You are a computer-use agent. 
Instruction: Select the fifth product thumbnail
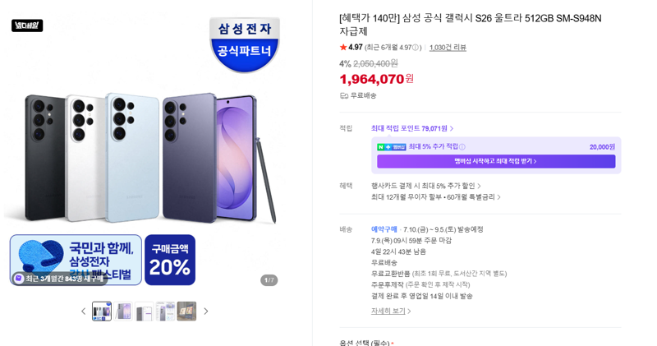point(186,311)
